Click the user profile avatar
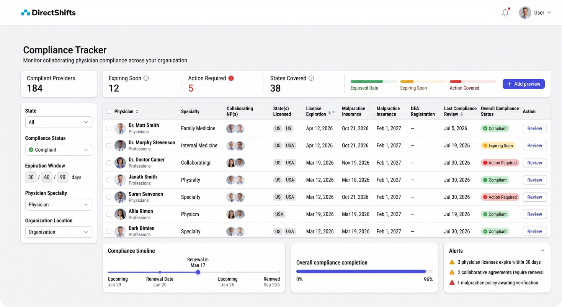This screenshot has height=307, width=562. tap(525, 13)
